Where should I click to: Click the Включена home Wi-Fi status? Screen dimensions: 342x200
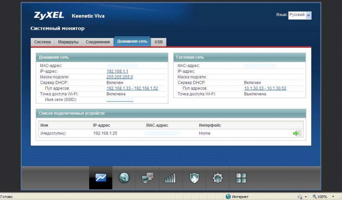click(x=116, y=94)
